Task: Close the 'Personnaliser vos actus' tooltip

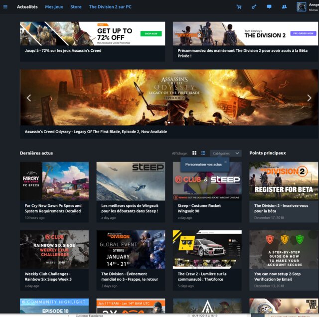Action: (x=225, y=161)
